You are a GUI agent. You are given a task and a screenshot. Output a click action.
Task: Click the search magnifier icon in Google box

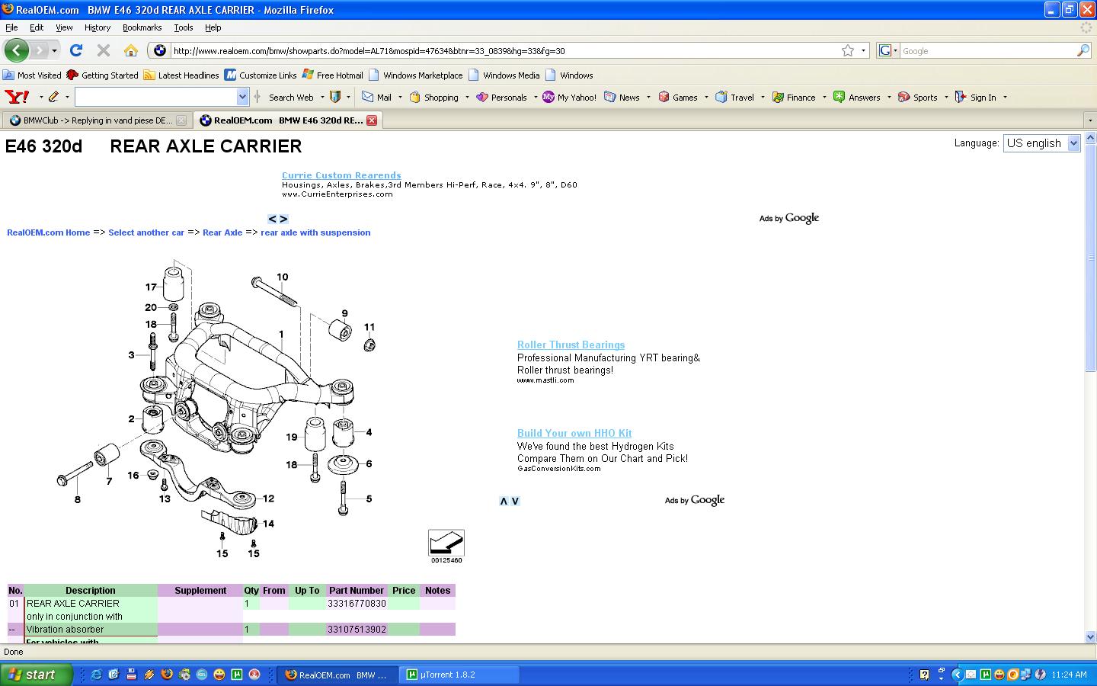coord(1083,50)
